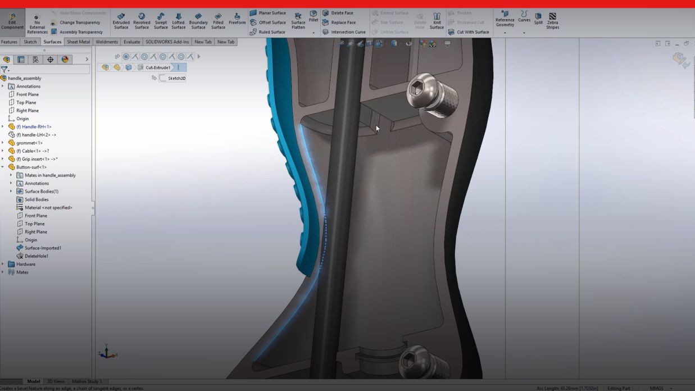Viewport: 695px width, 391px height.
Task: Click the Split tool
Action: click(538, 19)
